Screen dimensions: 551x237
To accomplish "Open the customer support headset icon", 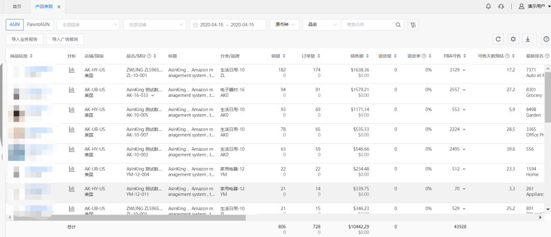I will pos(501,6).
